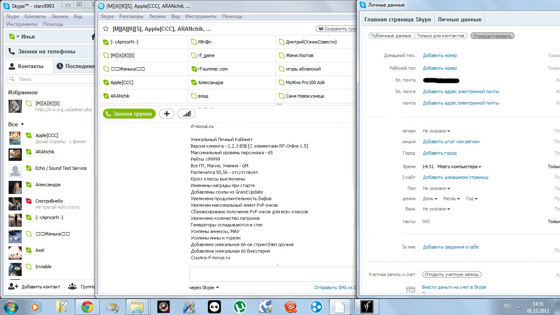Click the RU language indicator in the taskbar
The width and height of the screenshot is (560, 315).
(x=508, y=306)
